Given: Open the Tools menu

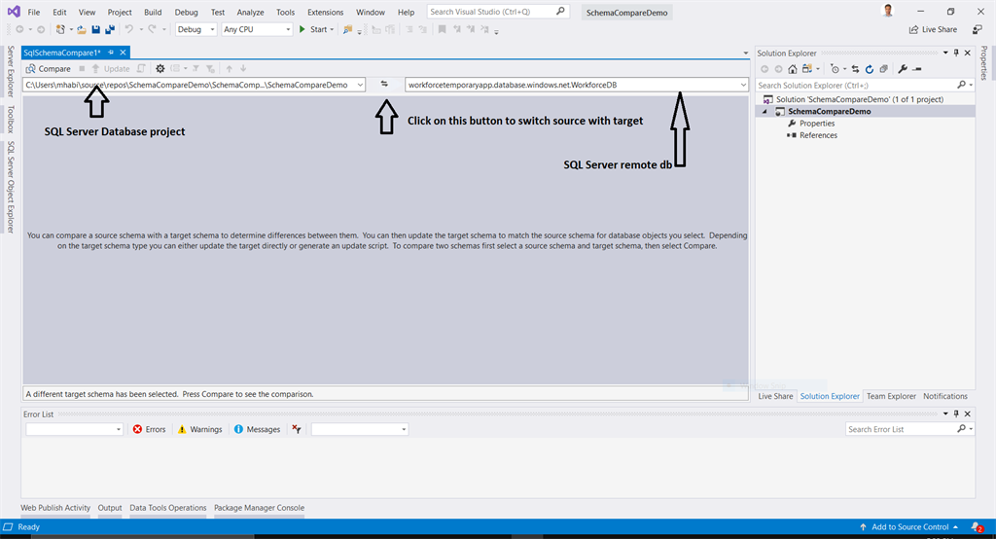Looking at the screenshot, I should [285, 12].
